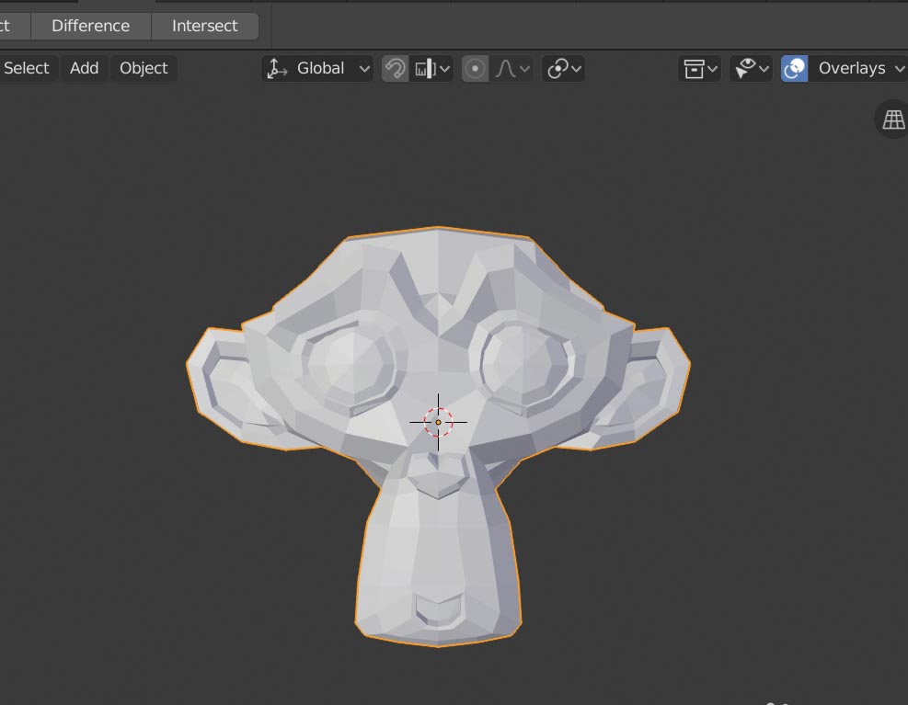The image size is (908, 705).
Task: Open the Object menu
Action: [143, 67]
